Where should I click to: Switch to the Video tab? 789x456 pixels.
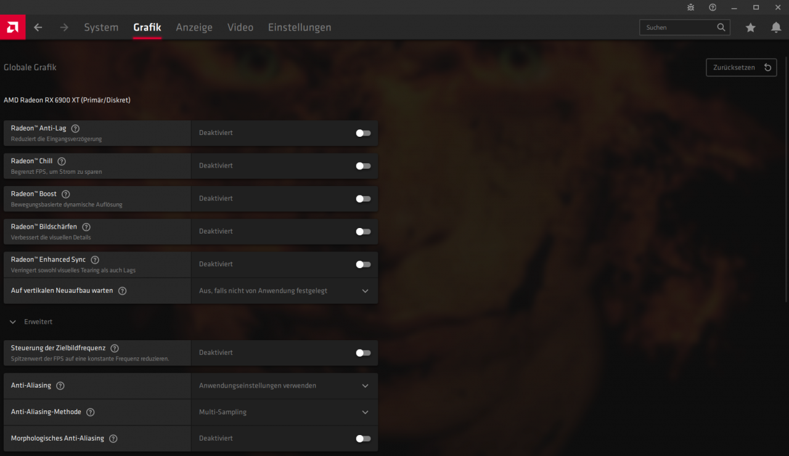(x=240, y=27)
